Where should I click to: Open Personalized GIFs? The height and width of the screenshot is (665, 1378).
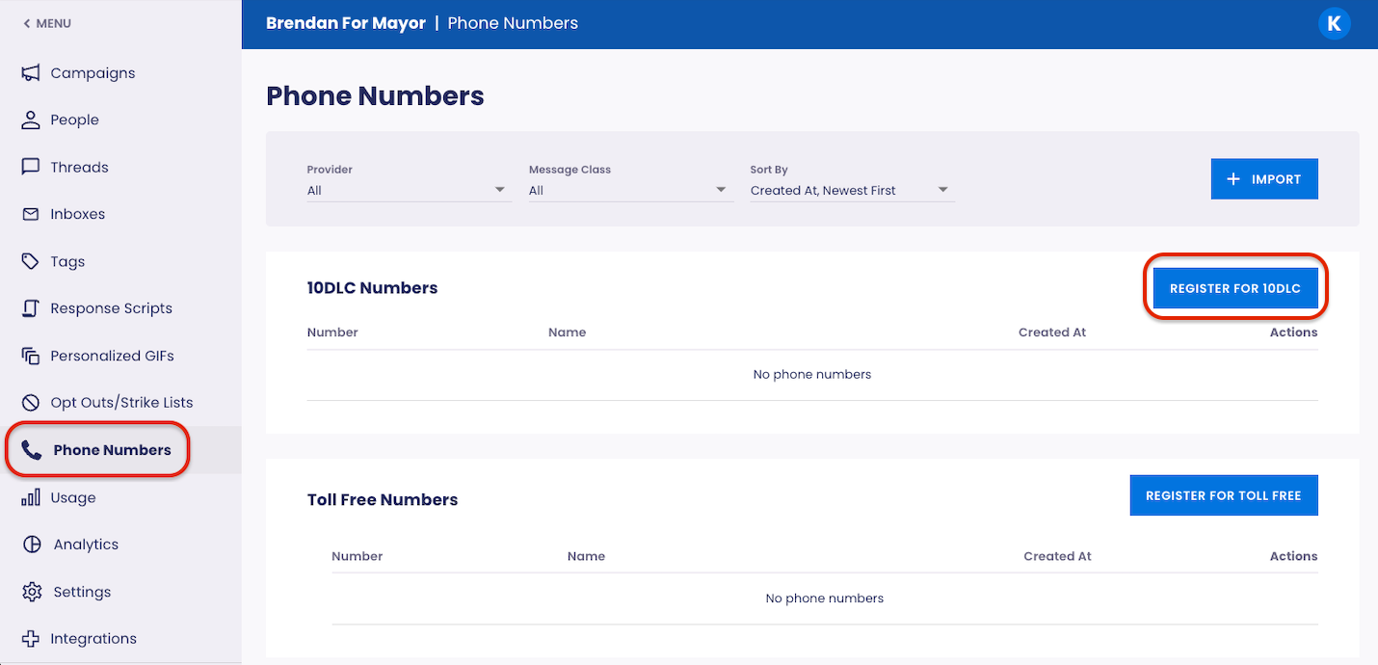point(32,356)
